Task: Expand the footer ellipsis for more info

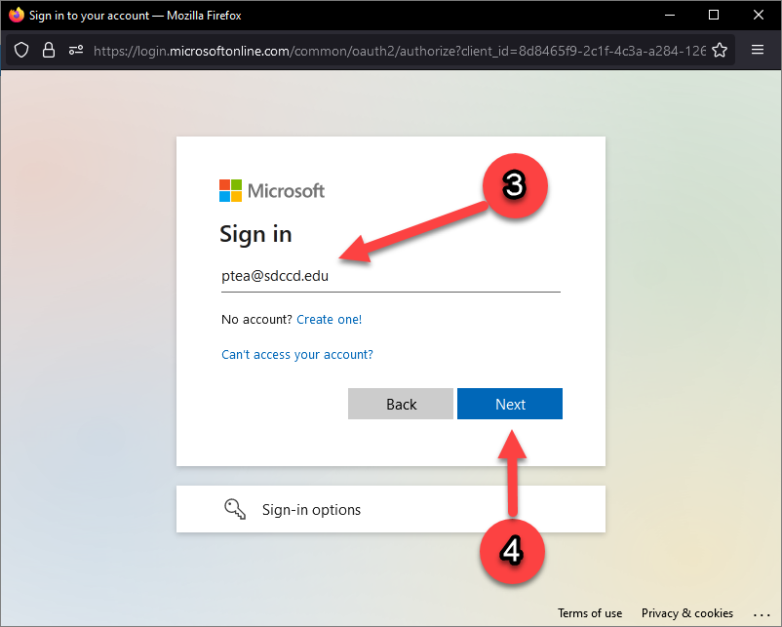Action: coord(762,613)
